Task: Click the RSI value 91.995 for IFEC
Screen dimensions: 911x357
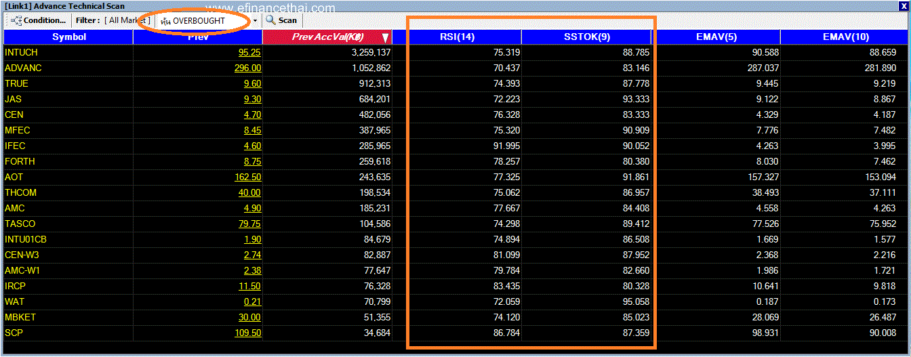Action: coord(506,146)
